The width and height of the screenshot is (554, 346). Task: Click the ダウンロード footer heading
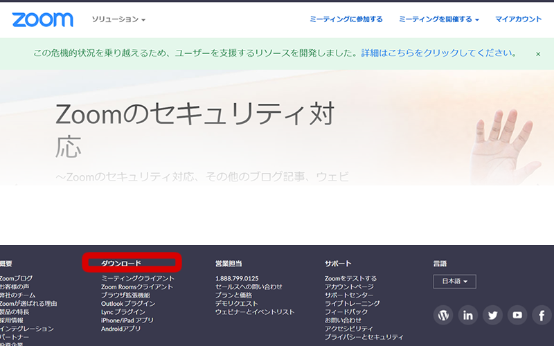(121, 263)
